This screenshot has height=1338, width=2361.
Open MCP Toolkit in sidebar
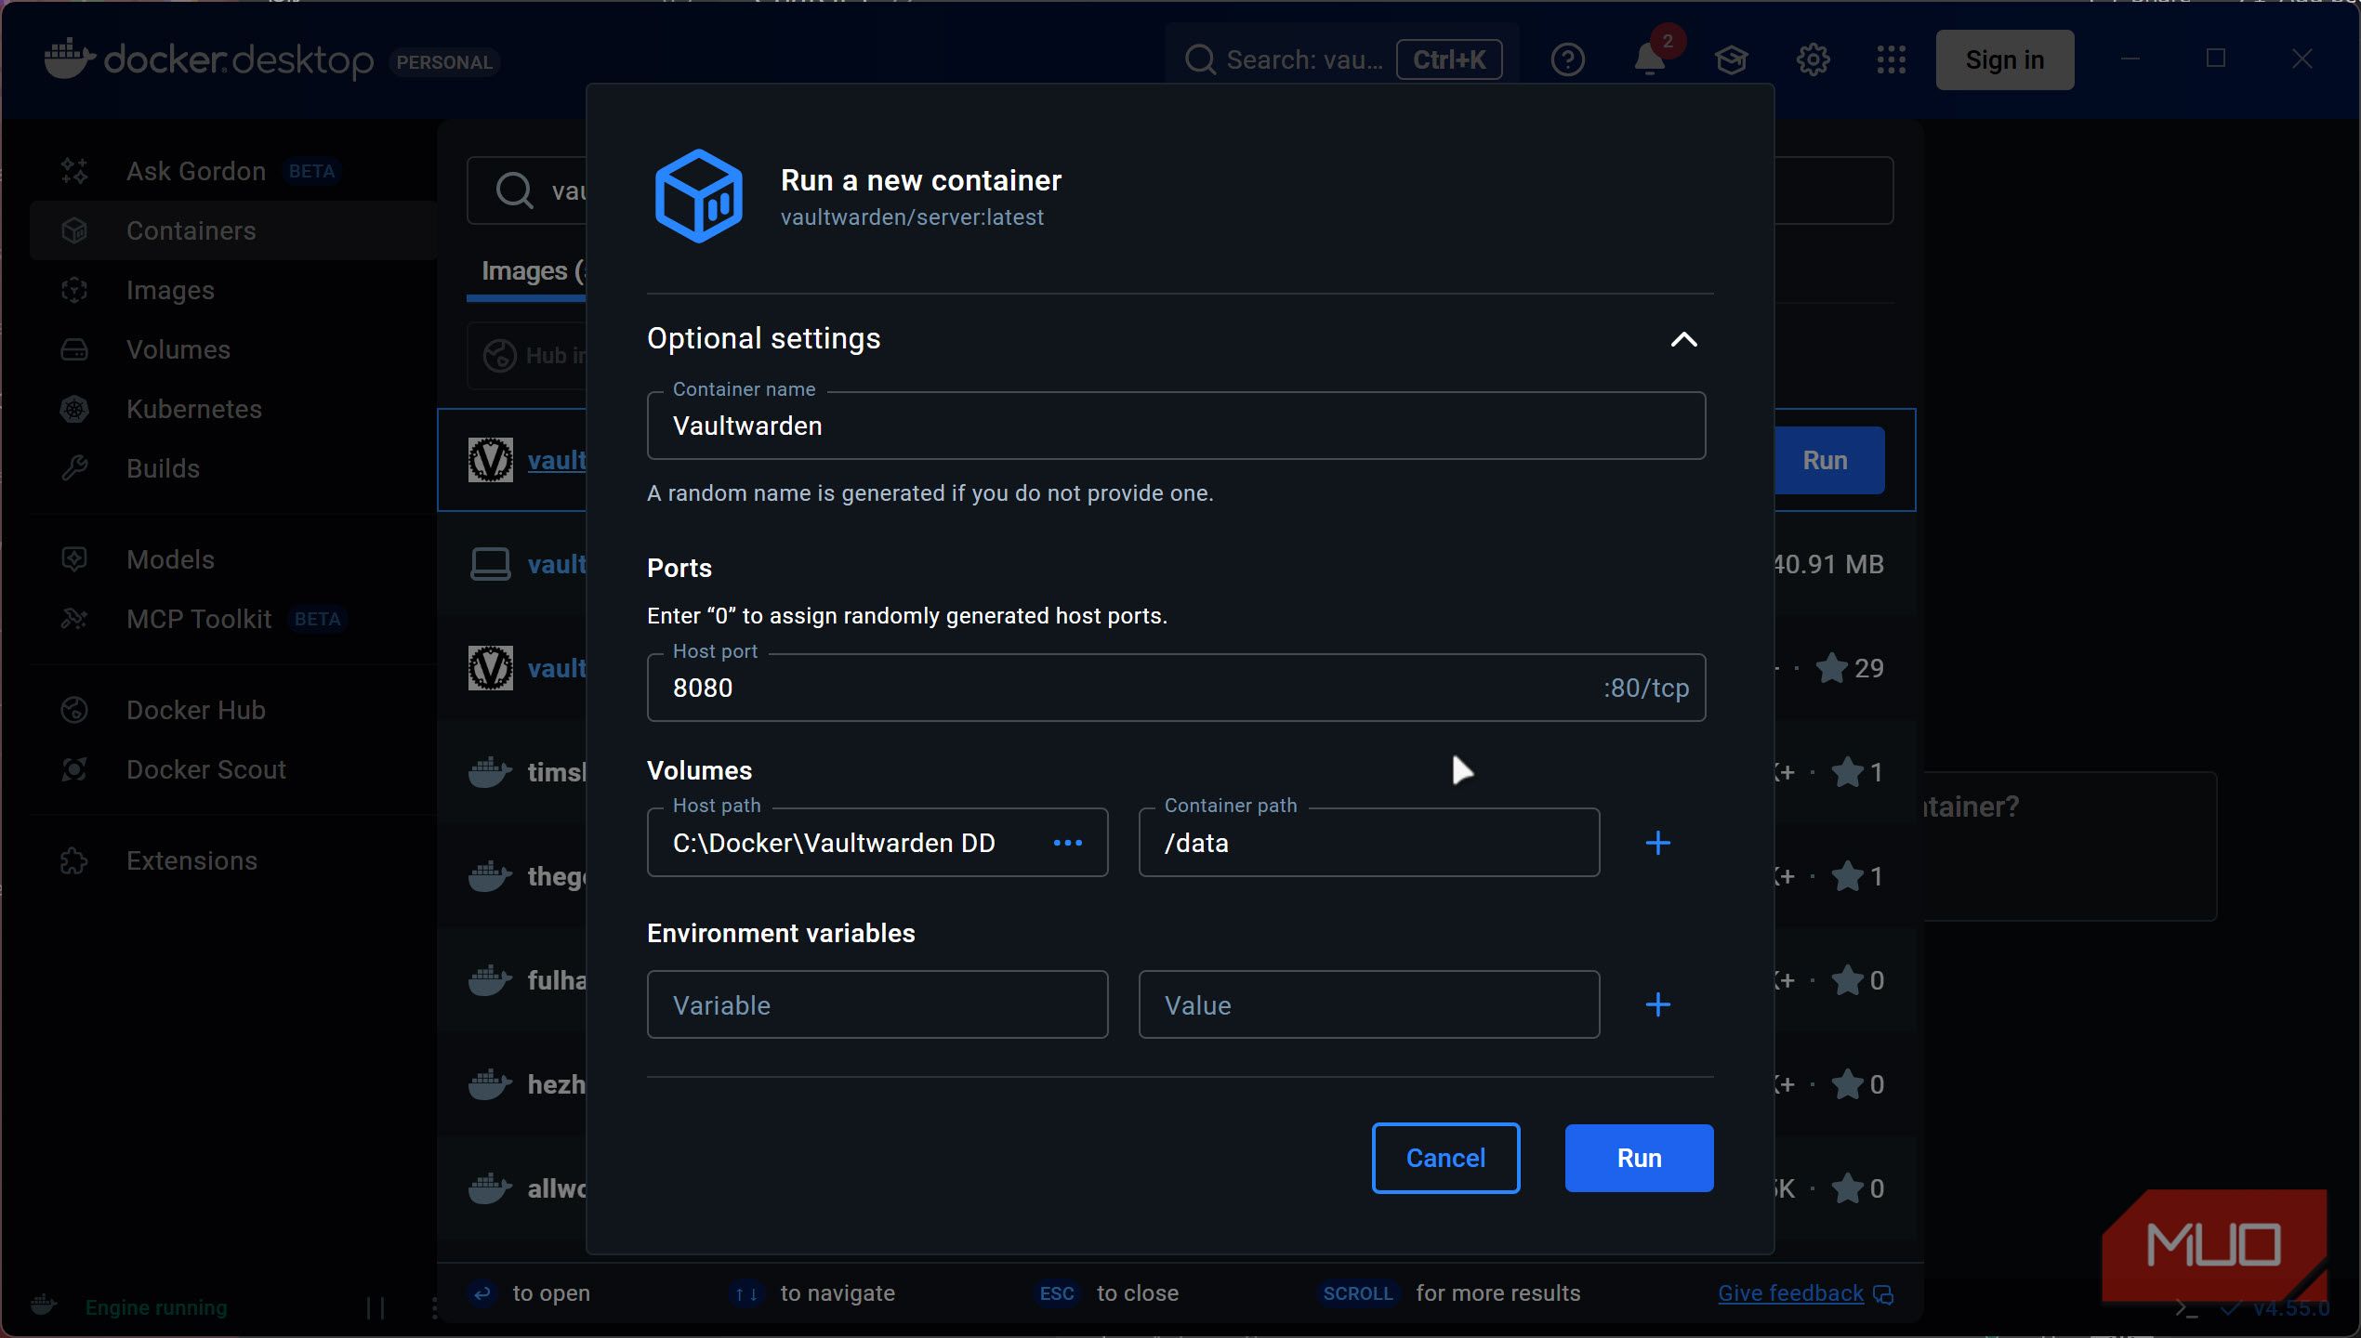(232, 619)
